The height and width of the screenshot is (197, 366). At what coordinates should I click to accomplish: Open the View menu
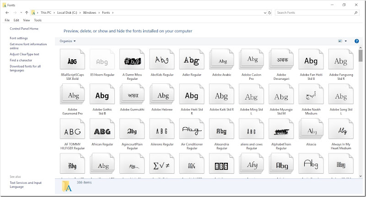(27, 20)
